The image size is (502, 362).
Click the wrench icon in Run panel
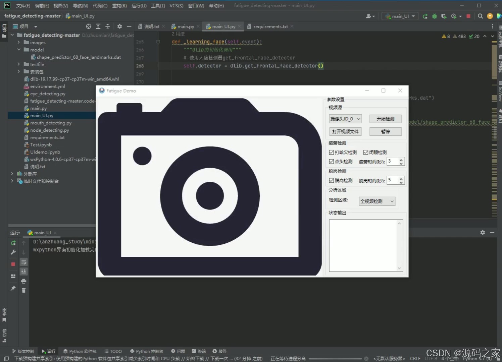(x=13, y=252)
